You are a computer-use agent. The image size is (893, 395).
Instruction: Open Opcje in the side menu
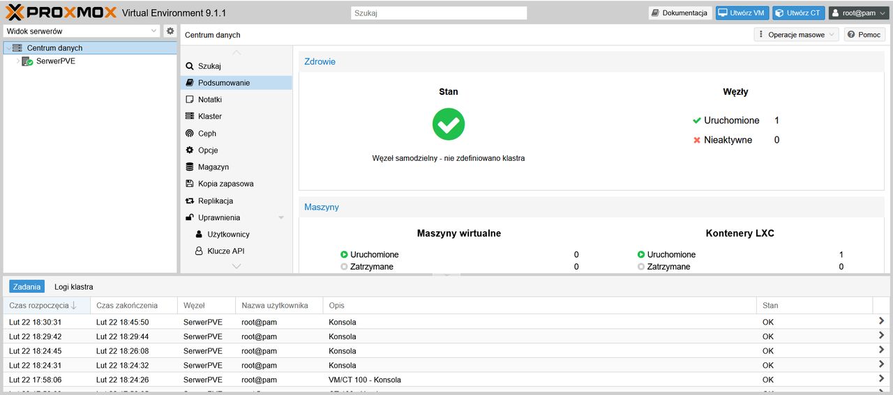[x=236, y=150]
